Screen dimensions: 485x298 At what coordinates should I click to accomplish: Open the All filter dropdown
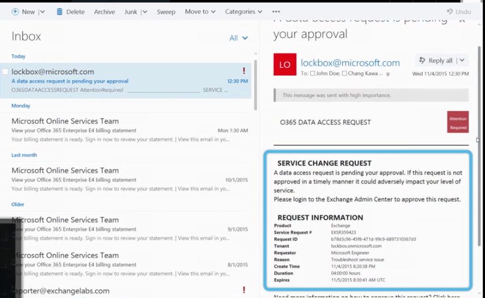pos(239,38)
